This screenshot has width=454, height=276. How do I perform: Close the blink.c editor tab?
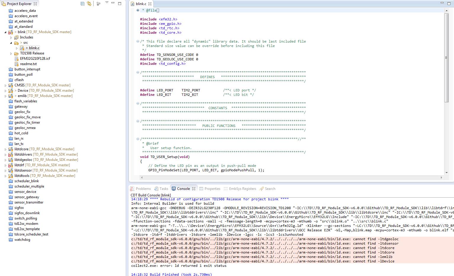click(150, 4)
